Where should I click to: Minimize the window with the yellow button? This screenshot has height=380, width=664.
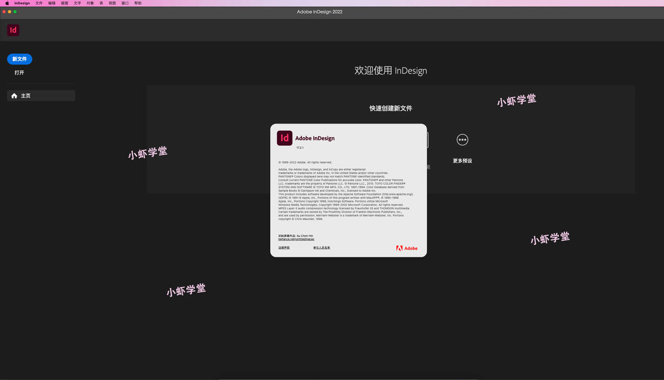pyautogui.click(x=9, y=12)
